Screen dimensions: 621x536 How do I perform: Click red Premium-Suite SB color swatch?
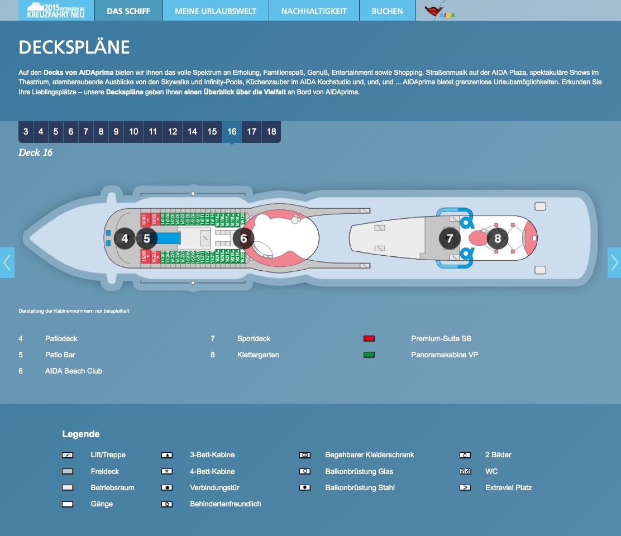pyautogui.click(x=369, y=339)
